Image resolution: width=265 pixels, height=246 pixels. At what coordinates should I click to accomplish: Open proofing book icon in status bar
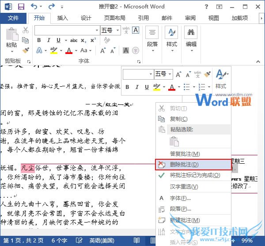[79, 240]
